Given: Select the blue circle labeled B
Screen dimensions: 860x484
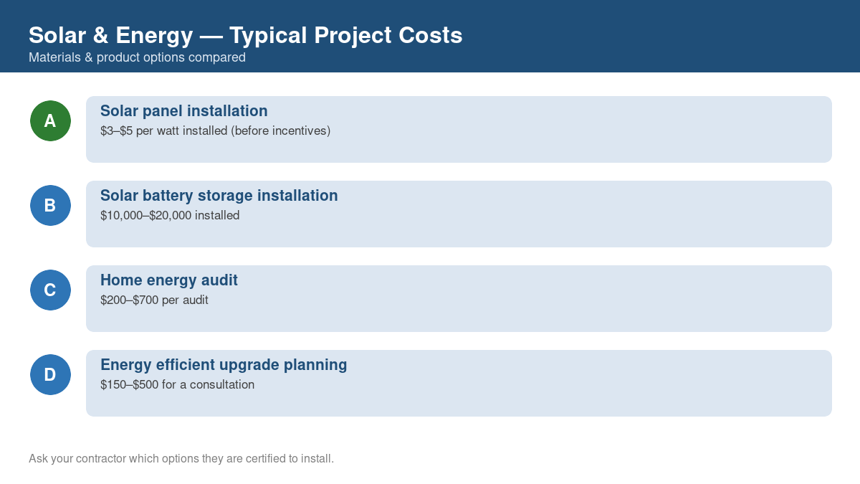Looking at the screenshot, I should pos(50,205).
